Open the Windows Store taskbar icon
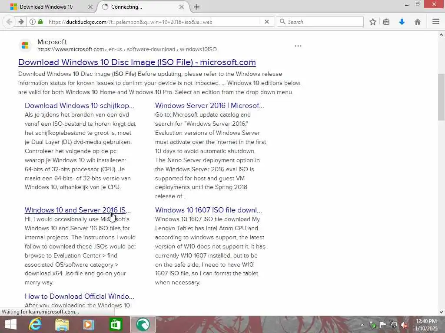Image resolution: width=445 pixels, height=333 pixels. 116,324
